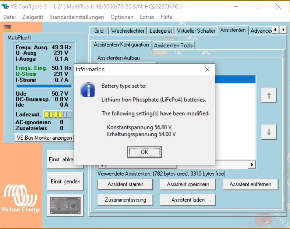The height and width of the screenshot is (229, 290).
Task: Click the Lithium Iron Phosphate batteries text
Action: pos(154,100)
